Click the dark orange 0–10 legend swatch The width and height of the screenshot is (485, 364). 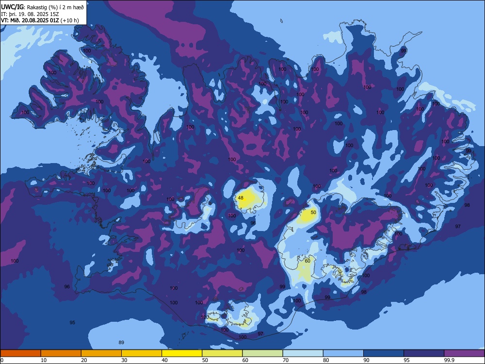(20, 353)
